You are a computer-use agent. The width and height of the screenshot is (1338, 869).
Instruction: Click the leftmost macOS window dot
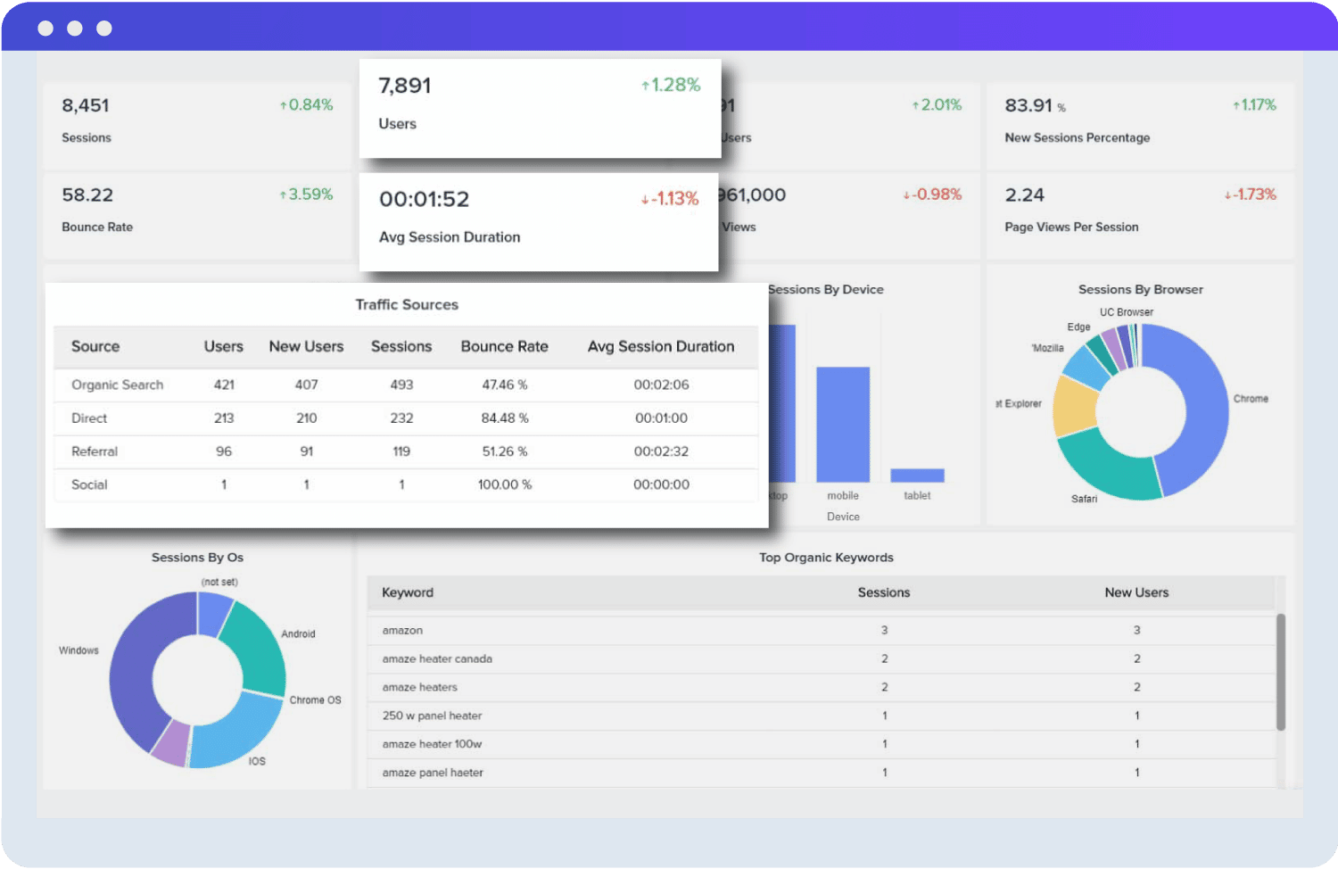pos(45,28)
